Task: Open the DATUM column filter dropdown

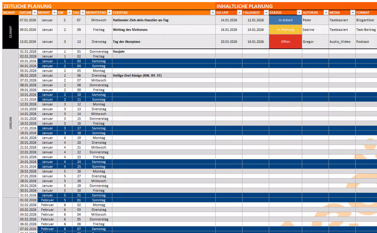Action: click(35, 13)
